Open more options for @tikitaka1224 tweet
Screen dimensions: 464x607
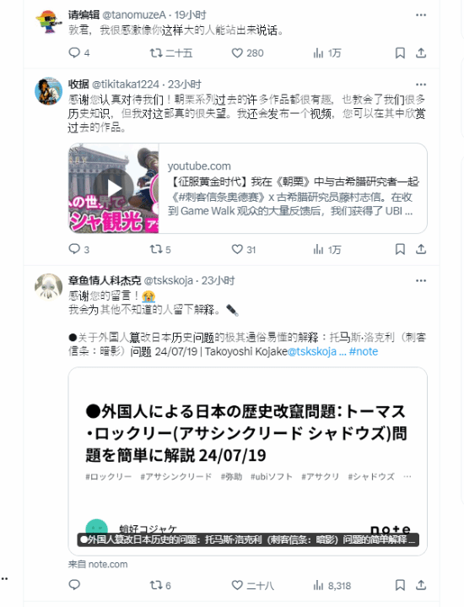coord(421,84)
